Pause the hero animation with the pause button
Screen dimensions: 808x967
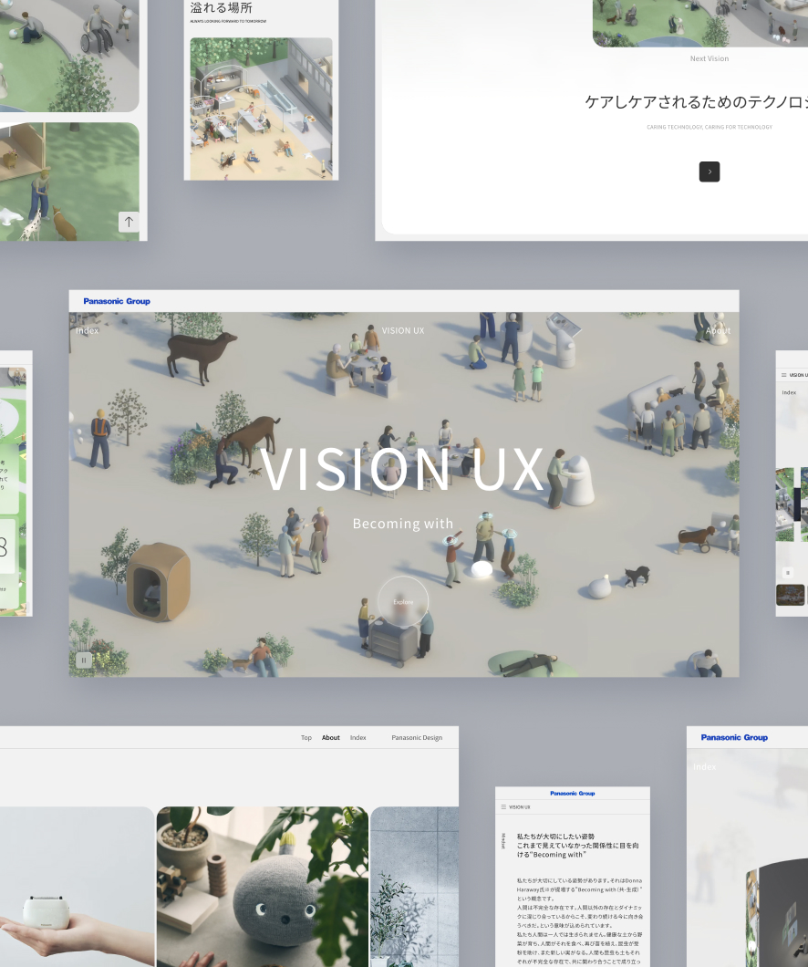coord(84,660)
